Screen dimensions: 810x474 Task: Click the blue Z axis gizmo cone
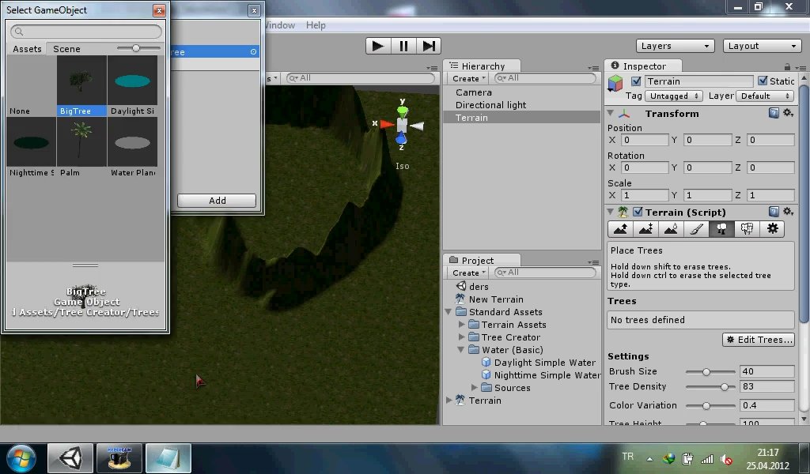(401, 138)
